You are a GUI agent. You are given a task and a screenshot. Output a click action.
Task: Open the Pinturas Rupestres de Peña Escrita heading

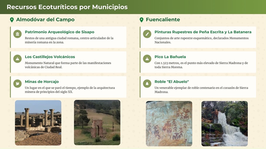coord(203,32)
